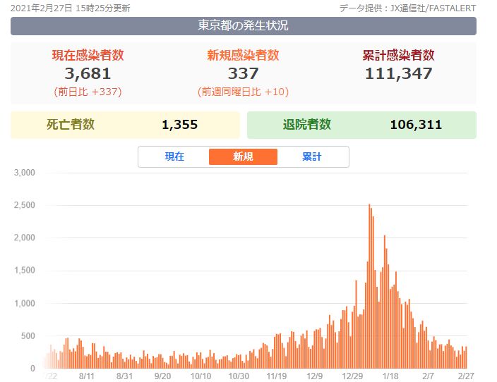The image size is (497, 382).
Task: Click the last bar above 2/27
Action: point(466,357)
